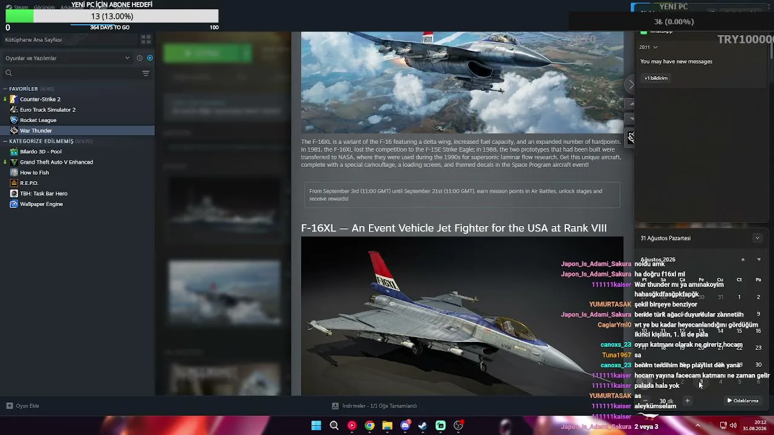This screenshot has height=435, width=774.
Task: Open library advanced filter options icon
Action: [x=146, y=73]
